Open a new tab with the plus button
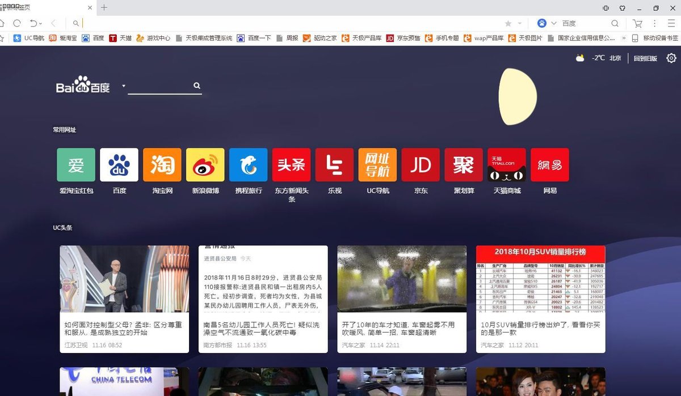 103,7
